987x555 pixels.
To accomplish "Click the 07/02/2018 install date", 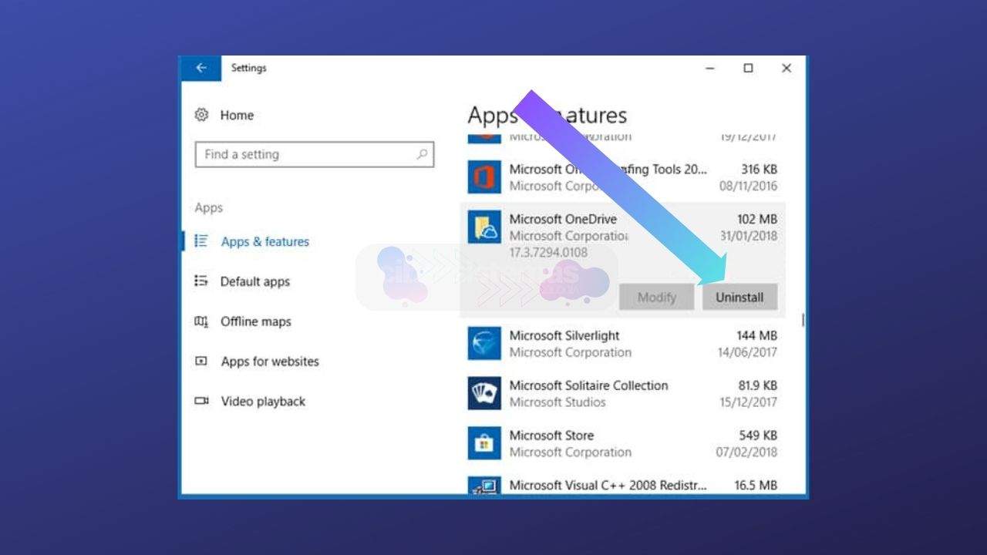I will 746,452.
